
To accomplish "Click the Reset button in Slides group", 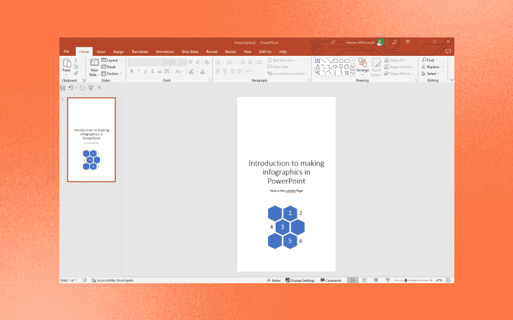I will click(x=108, y=67).
